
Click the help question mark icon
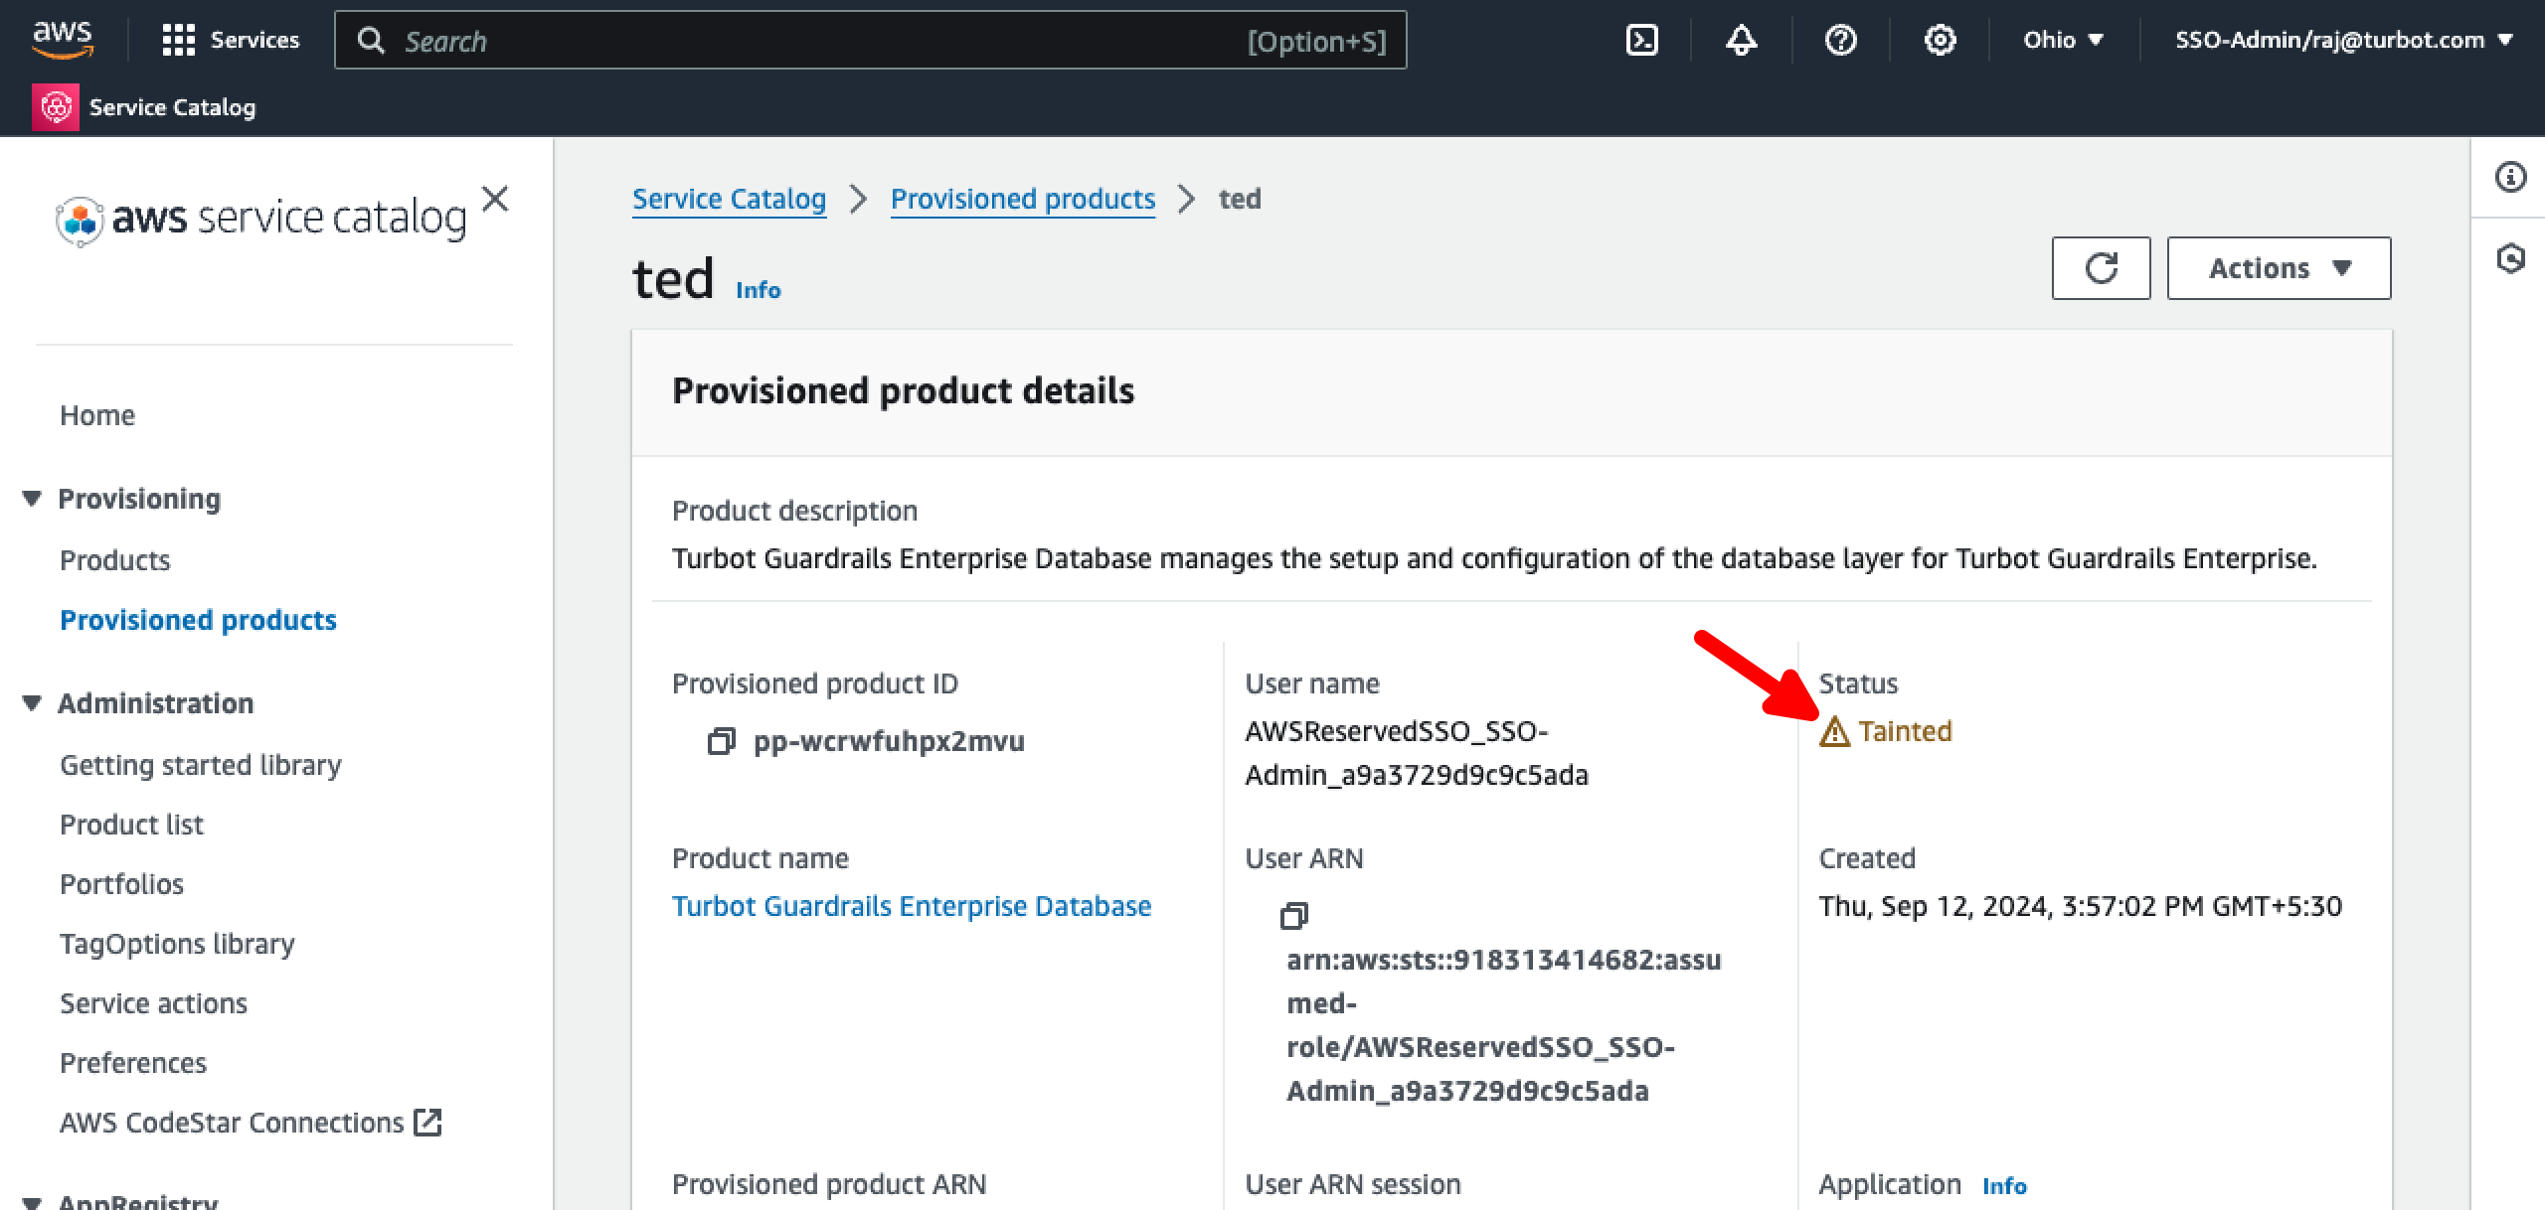1840,41
